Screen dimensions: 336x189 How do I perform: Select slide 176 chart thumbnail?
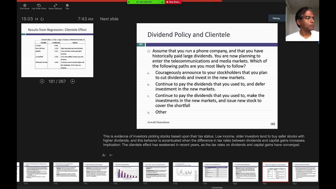click(126, 172)
